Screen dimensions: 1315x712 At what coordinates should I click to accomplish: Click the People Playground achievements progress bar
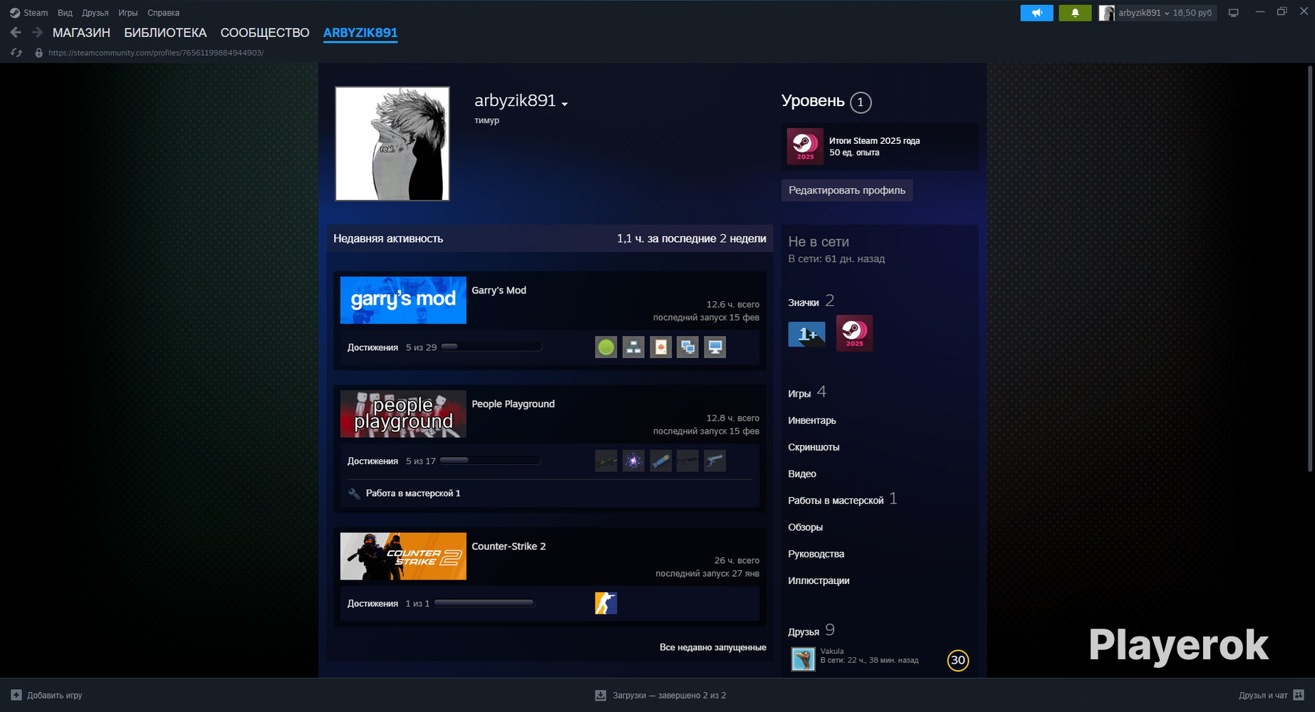[490, 461]
